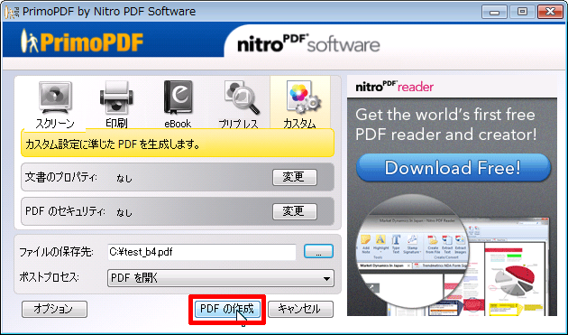The image size is (568, 335).
Task: Click the nitro PDF reader logo
Action: point(395,87)
